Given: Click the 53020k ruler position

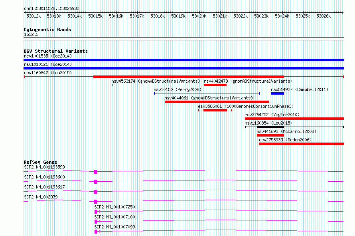Looking at the screenshot, I should tap(199, 16).
